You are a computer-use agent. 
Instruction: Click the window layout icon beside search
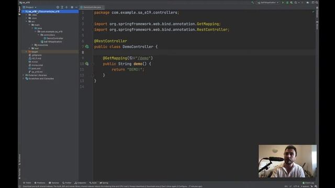coord(313,3)
